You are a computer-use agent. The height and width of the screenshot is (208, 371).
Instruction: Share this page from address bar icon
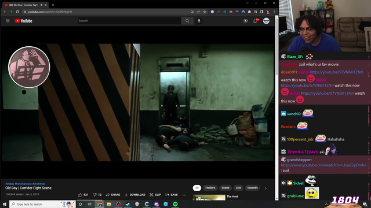[x=198, y=12]
